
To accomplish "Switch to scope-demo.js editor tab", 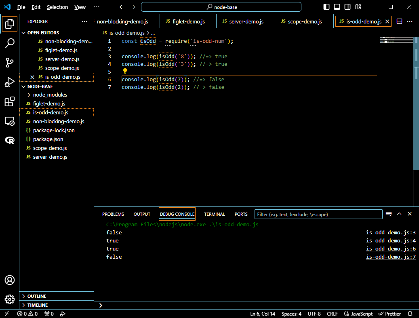I will 304,21.
